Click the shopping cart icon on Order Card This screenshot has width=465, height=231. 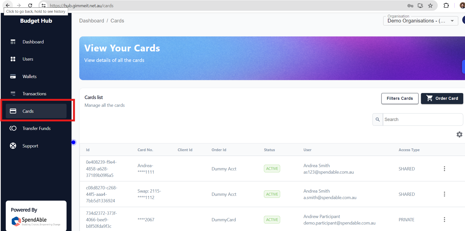click(x=429, y=98)
